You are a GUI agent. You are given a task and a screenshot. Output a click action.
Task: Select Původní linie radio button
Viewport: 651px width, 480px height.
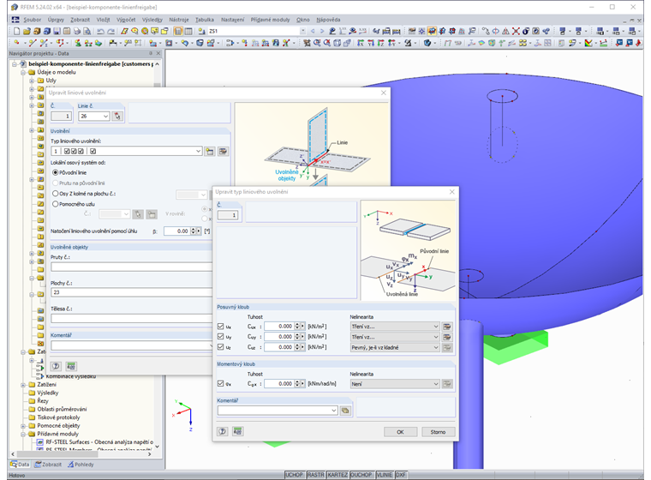pyautogui.click(x=55, y=172)
